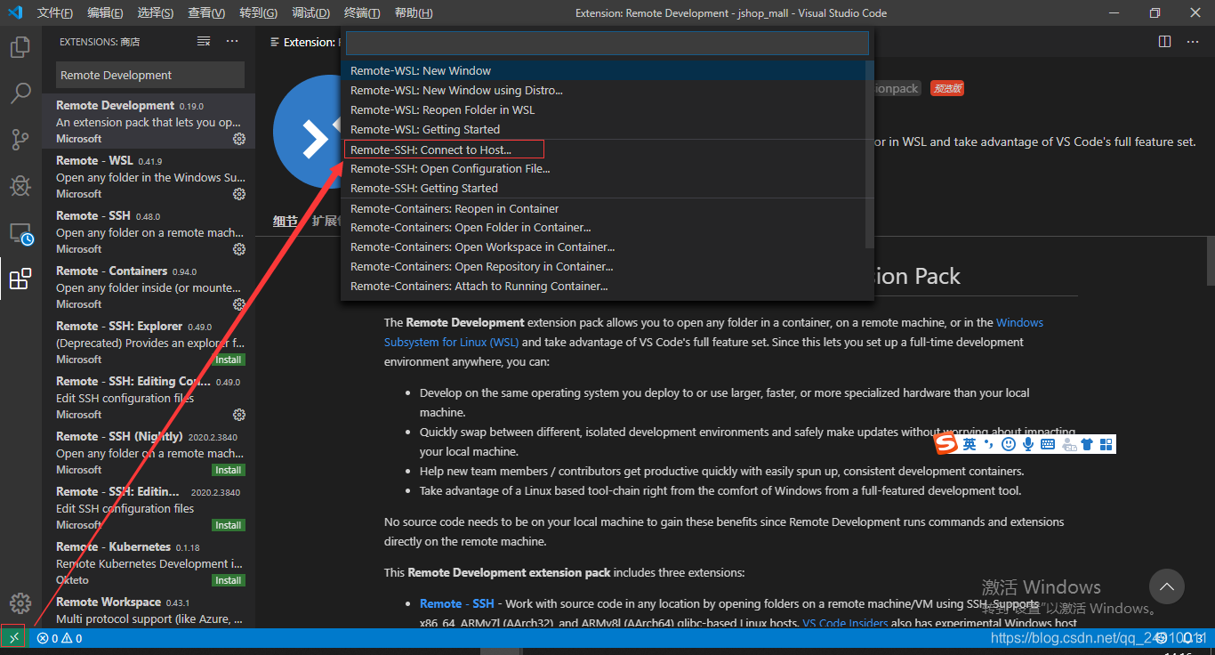This screenshot has width=1215, height=655.
Task: Click the editor vertical scrollbar
Action: click(1210, 260)
